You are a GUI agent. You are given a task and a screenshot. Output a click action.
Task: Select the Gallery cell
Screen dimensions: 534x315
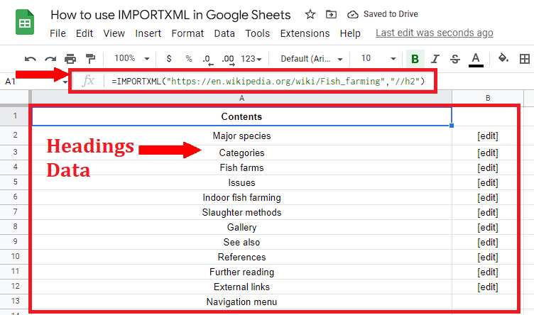241,227
